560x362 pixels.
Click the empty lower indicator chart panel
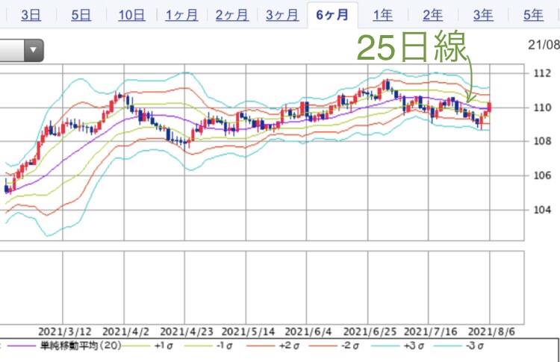pos(262,287)
